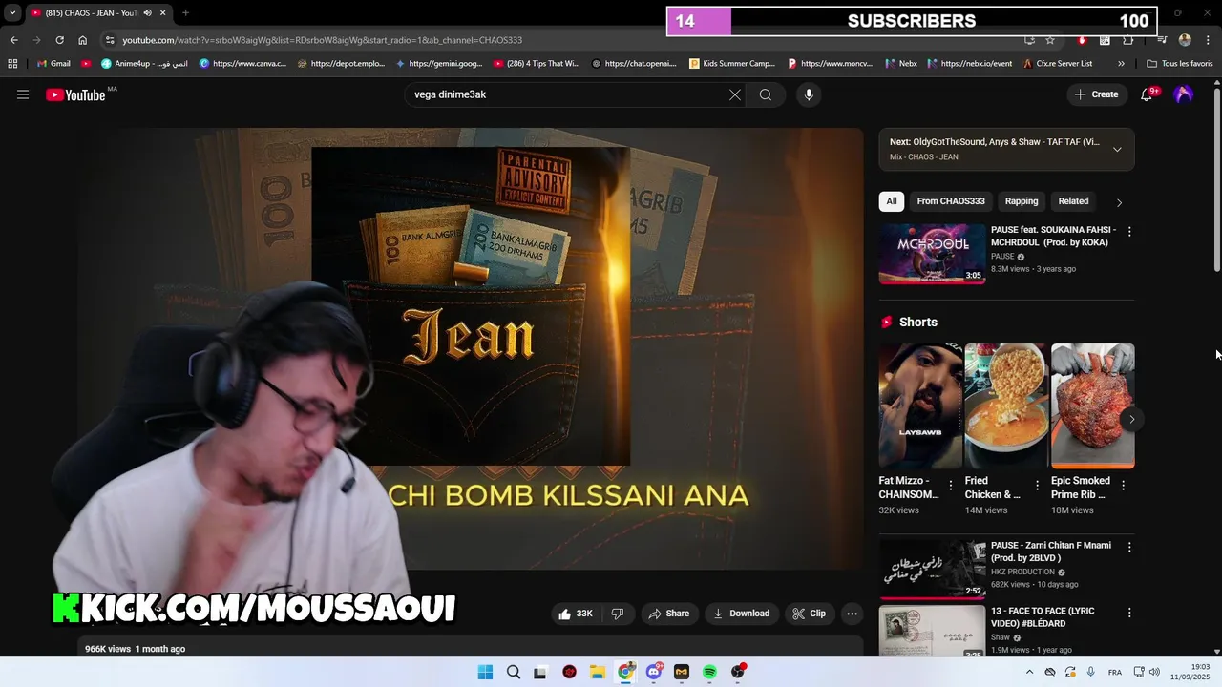Image resolution: width=1222 pixels, height=687 pixels.
Task: Open options for Epic Smoked Prime Rib short
Action: (1123, 486)
